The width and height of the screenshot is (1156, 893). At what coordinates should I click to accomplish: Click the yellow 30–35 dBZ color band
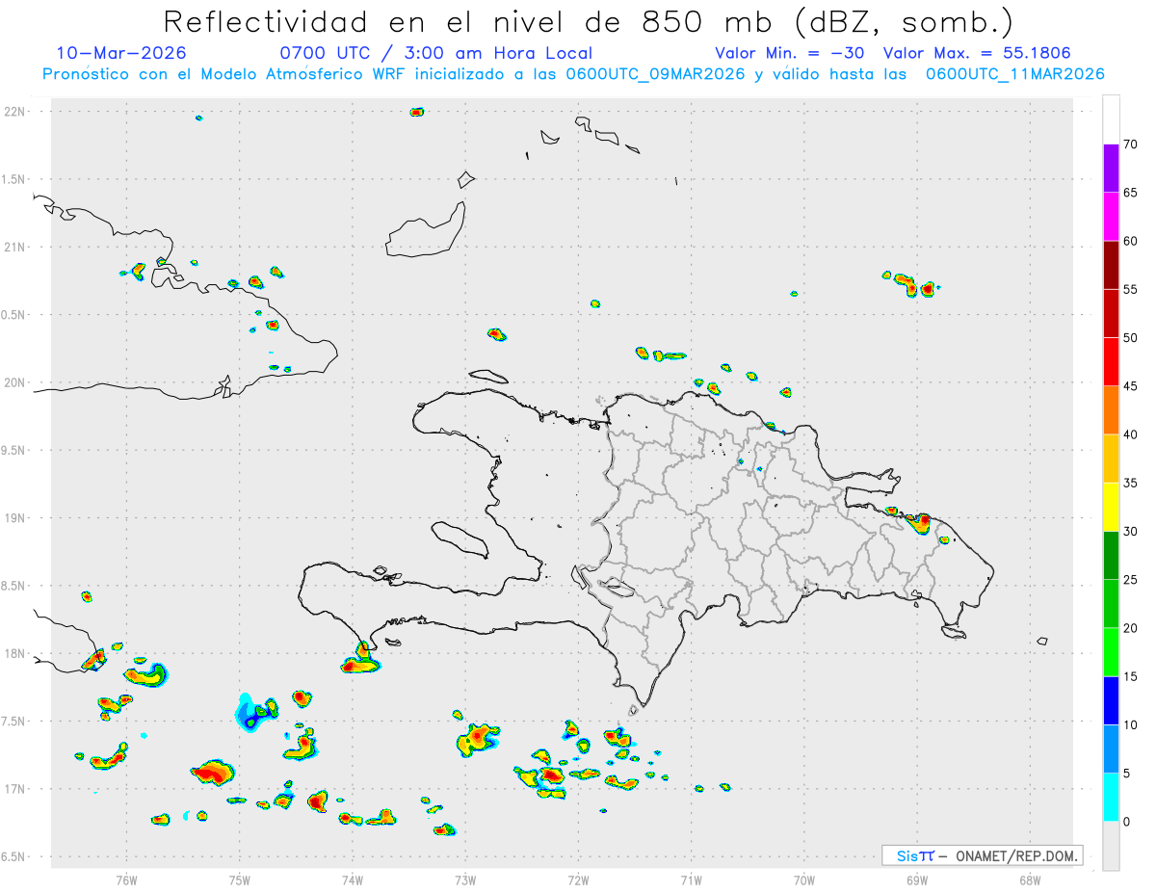(1111, 507)
